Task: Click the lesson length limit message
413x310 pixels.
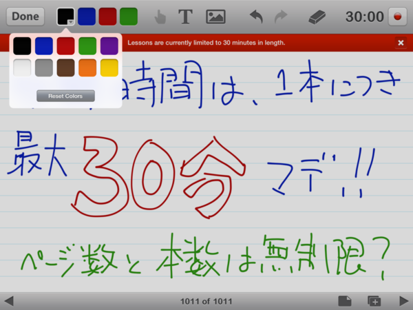Action: tap(206, 43)
